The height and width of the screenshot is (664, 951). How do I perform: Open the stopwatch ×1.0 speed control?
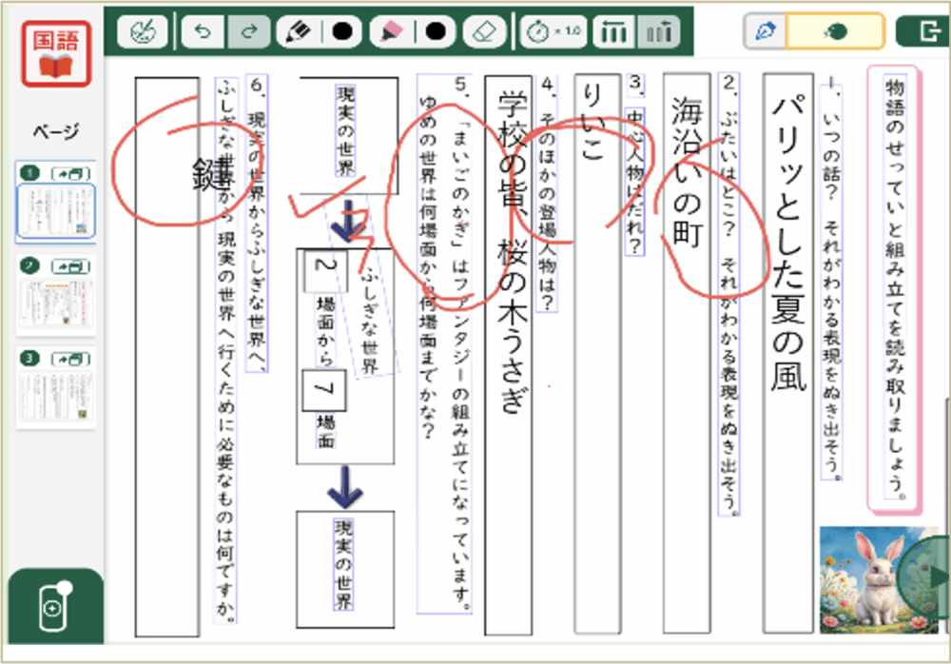tap(553, 31)
